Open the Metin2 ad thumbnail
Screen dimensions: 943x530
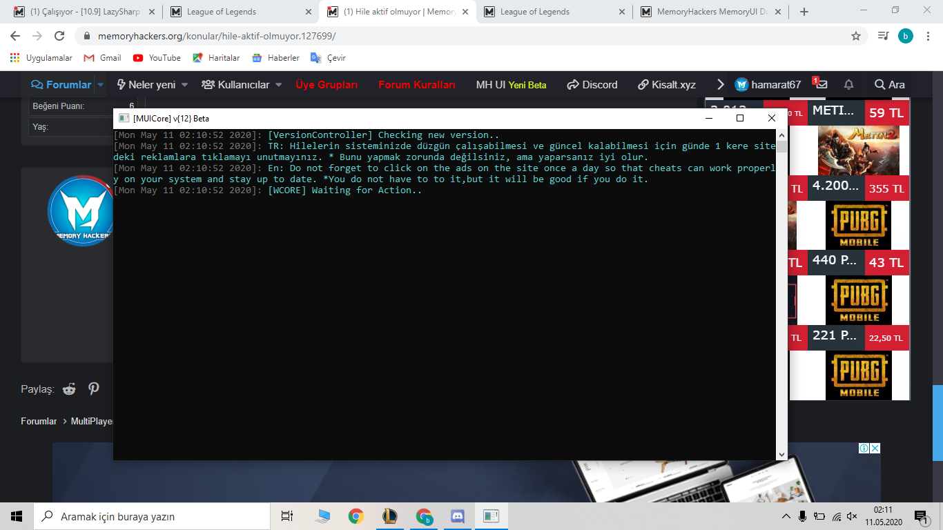pyautogui.click(x=859, y=150)
